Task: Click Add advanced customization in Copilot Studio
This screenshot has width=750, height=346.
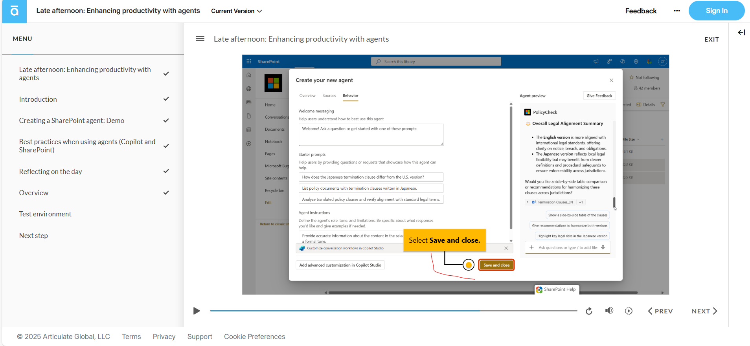Action: [340, 265]
